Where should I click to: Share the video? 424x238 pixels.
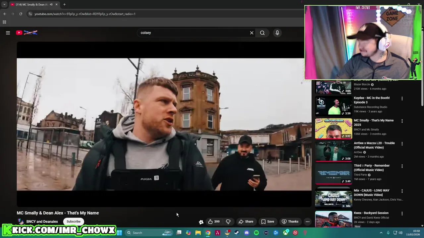tap(246, 221)
